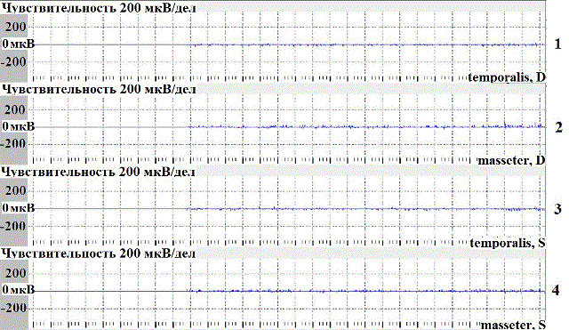Click the '0 мкВ' baseline label of masseter, D
Image resolution: width=569 pixels, height=330 pixels.
pyautogui.click(x=19, y=126)
